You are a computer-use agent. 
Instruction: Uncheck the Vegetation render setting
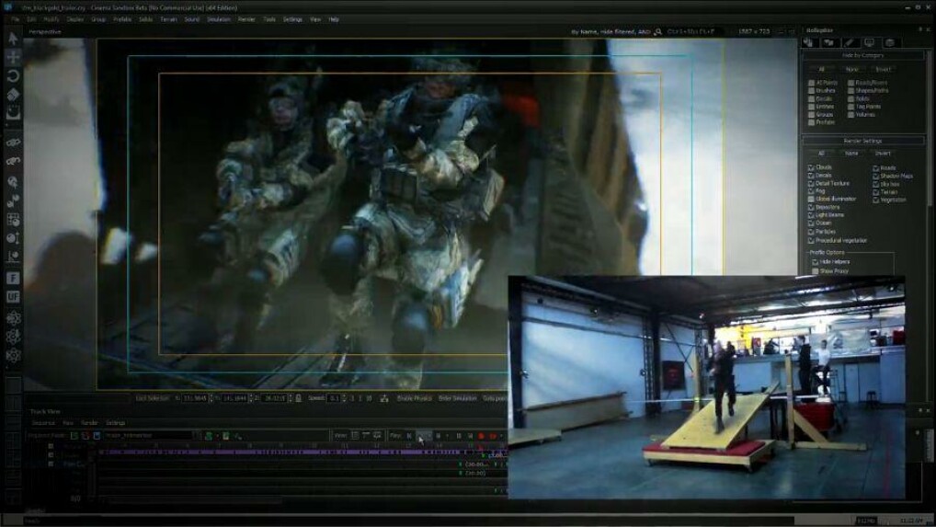tap(876, 199)
